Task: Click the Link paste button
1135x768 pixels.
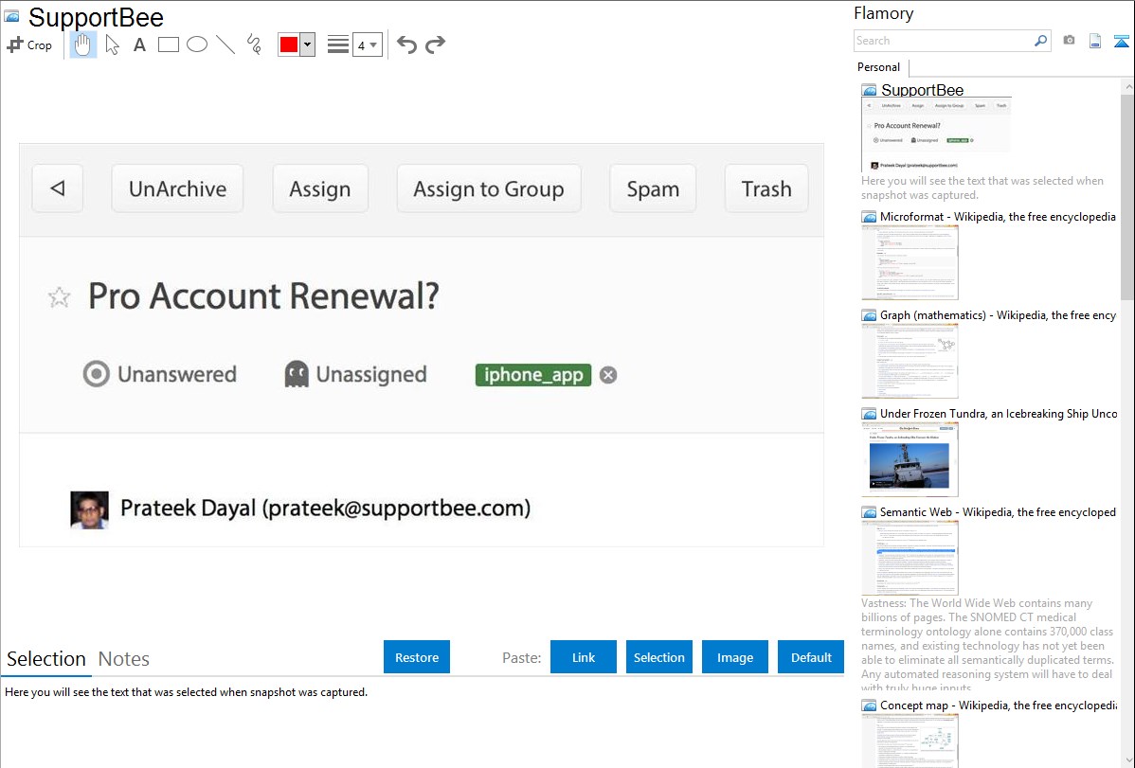Action: [584, 657]
